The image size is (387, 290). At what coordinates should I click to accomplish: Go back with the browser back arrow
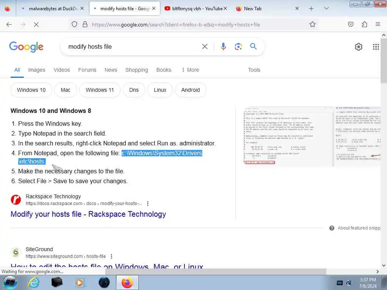(9, 25)
